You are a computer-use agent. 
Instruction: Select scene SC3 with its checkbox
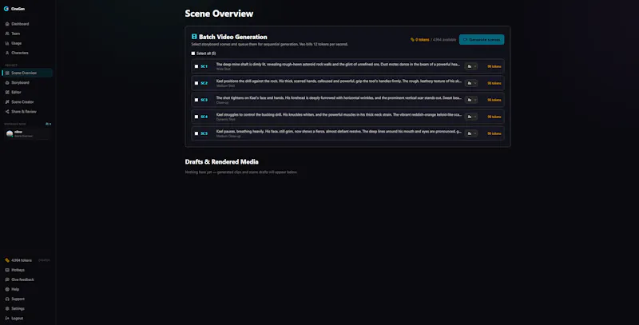[196, 100]
